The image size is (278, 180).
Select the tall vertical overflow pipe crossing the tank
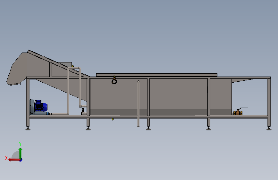[x=138, y=104]
